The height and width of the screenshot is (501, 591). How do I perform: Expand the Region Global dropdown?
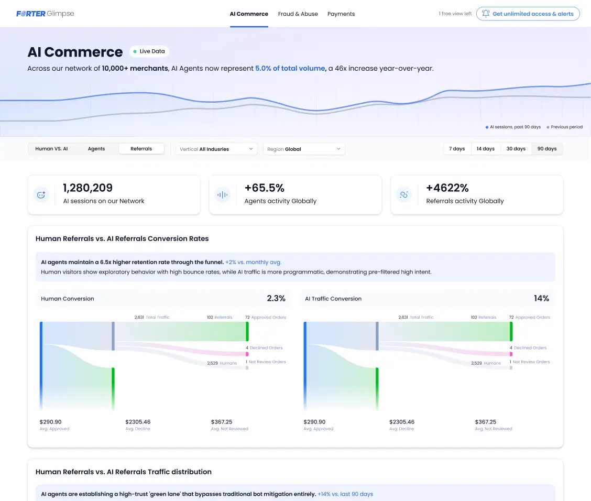[x=304, y=149]
